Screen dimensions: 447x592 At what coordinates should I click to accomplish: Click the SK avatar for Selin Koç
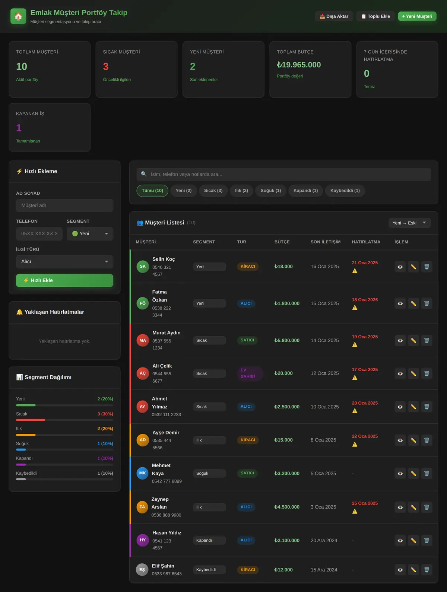click(143, 267)
